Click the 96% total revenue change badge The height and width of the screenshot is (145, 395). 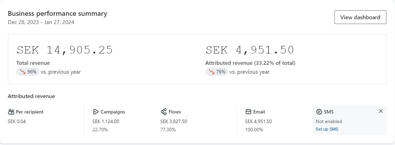(x=28, y=72)
